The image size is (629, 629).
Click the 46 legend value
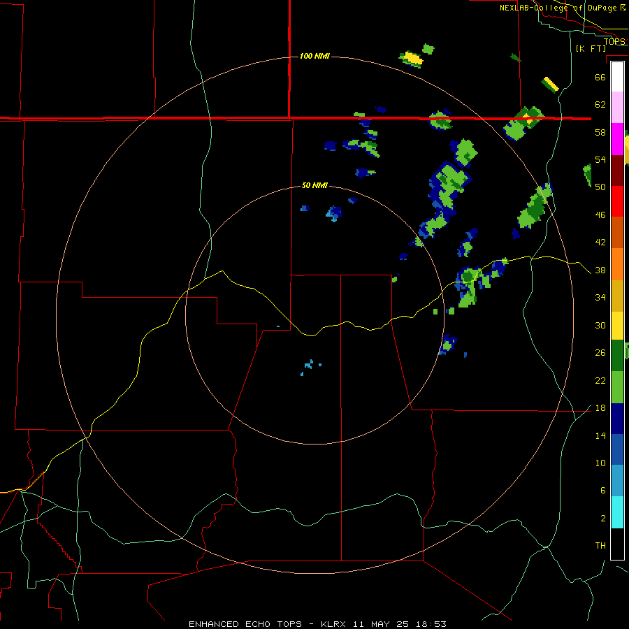click(x=600, y=215)
